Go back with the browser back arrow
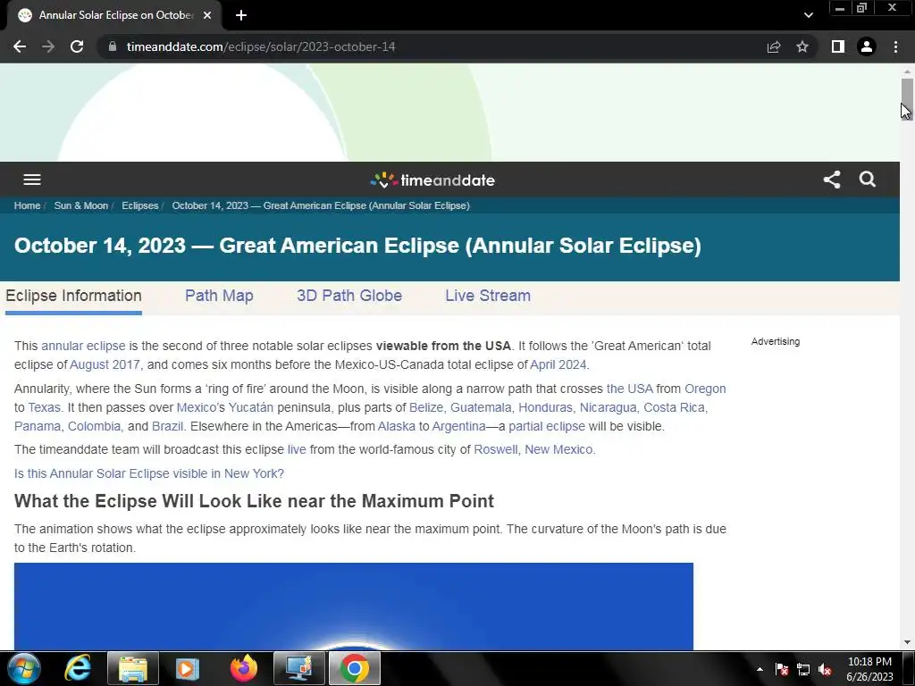 click(20, 46)
